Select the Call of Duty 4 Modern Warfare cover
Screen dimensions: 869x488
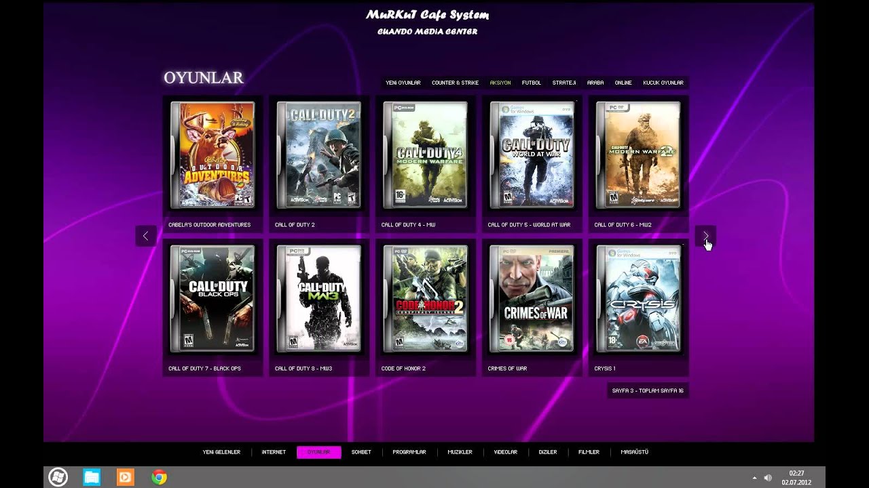pos(425,155)
